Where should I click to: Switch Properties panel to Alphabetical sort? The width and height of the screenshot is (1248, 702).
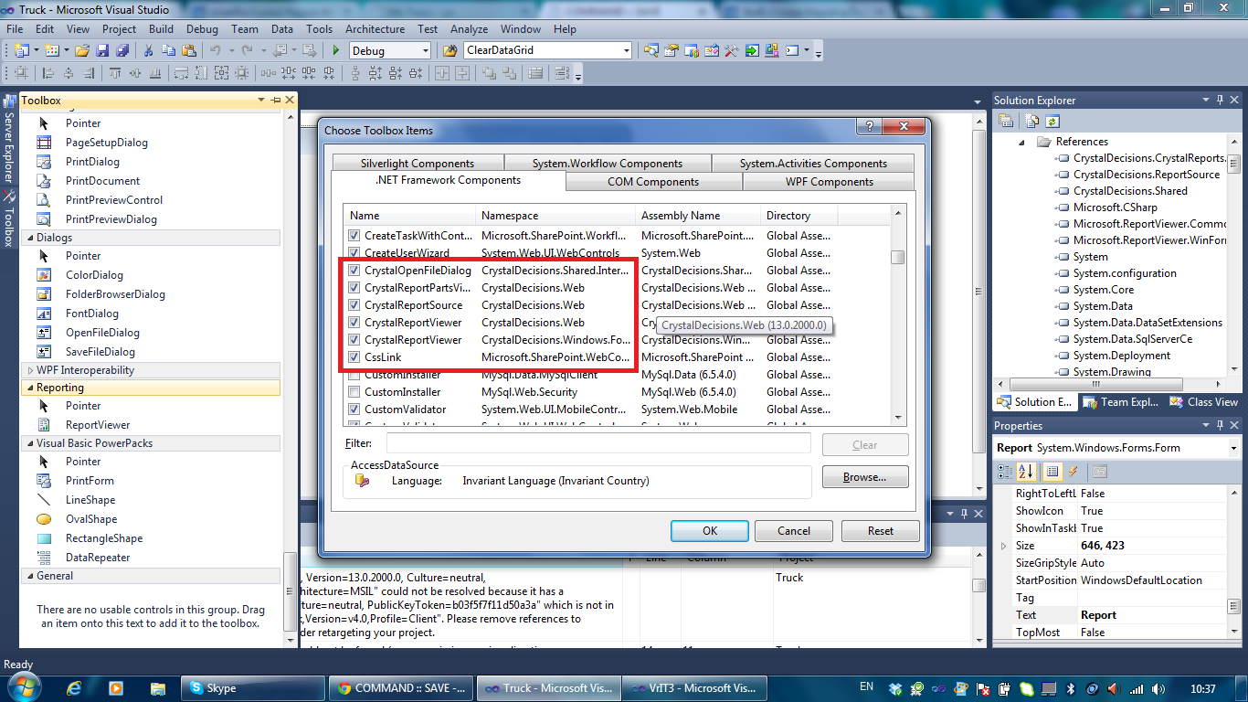pyautogui.click(x=1026, y=472)
